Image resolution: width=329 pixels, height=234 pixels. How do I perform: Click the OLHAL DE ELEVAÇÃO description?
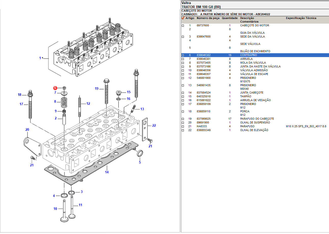[x=254, y=130]
